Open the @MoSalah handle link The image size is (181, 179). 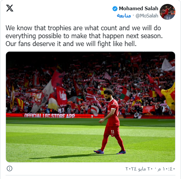tap(147, 16)
